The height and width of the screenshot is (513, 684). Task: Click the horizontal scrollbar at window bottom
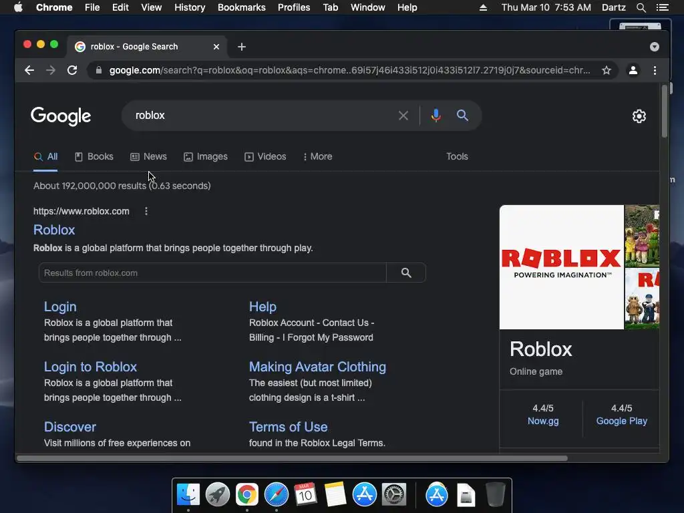point(293,458)
